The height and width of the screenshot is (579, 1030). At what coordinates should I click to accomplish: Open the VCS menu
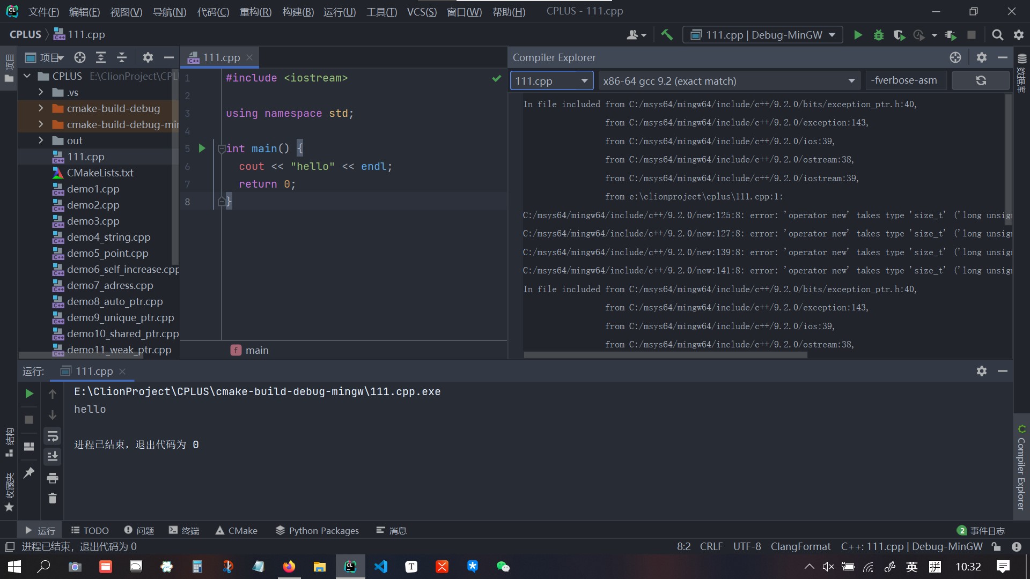(x=421, y=11)
